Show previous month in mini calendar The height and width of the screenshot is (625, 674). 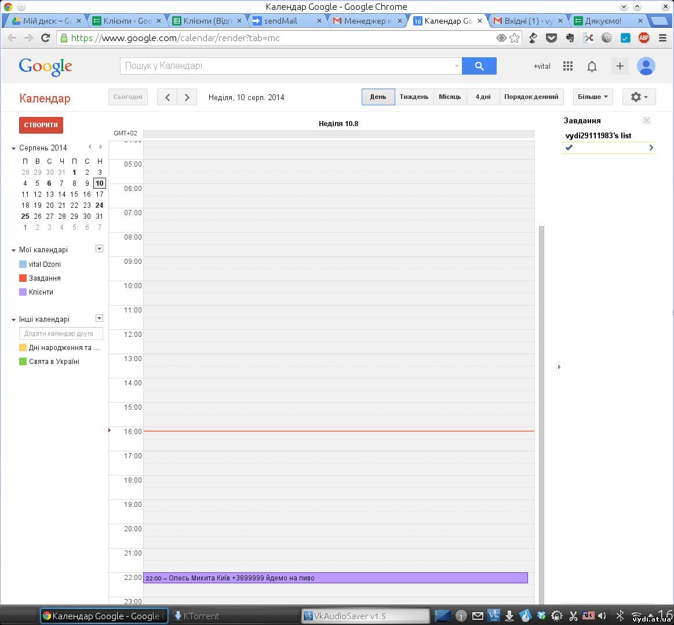point(90,147)
